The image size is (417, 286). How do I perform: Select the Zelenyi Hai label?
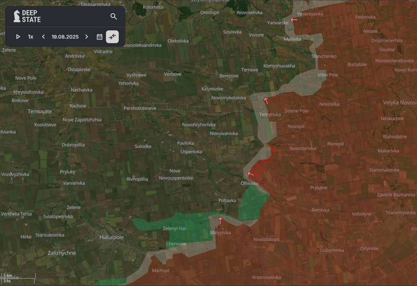[174, 228]
